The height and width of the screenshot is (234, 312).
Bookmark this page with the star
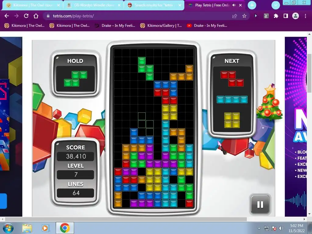244,16
